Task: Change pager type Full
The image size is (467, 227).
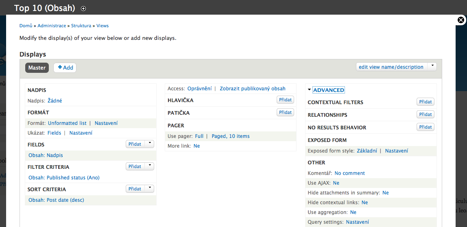Action: [199, 136]
